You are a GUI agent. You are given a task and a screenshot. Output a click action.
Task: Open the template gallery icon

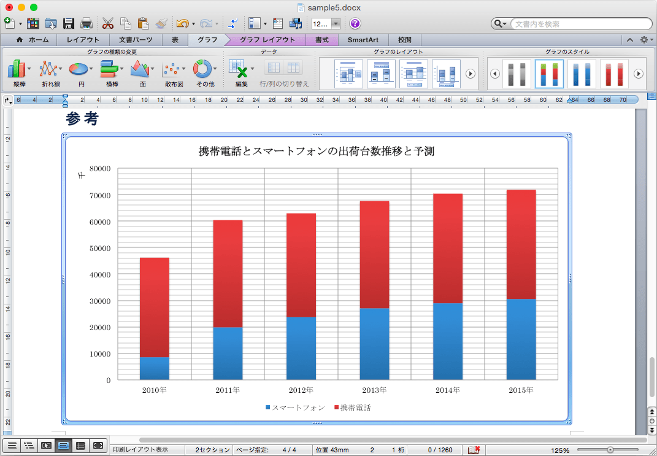(x=33, y=23)
